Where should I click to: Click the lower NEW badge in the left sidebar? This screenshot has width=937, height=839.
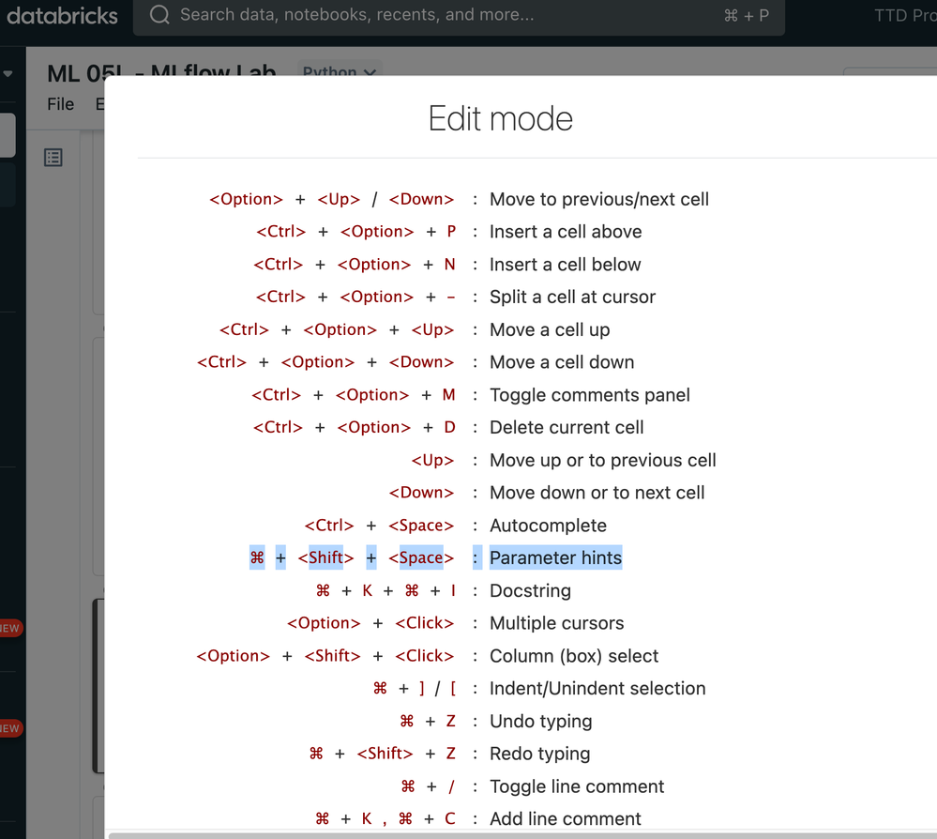click(10, 728)
